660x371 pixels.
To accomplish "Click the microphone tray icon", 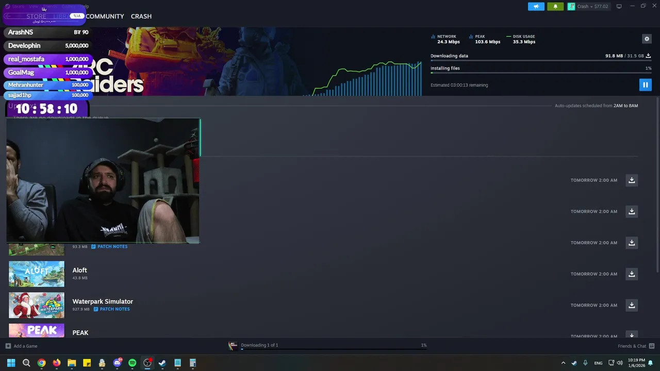I will tap(585, 363).
